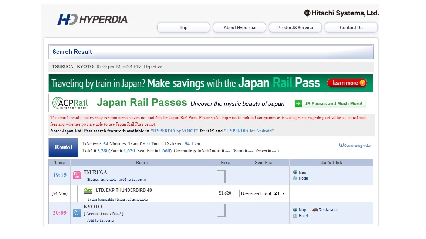Click the Thunderbird train icon

point(88,191)
